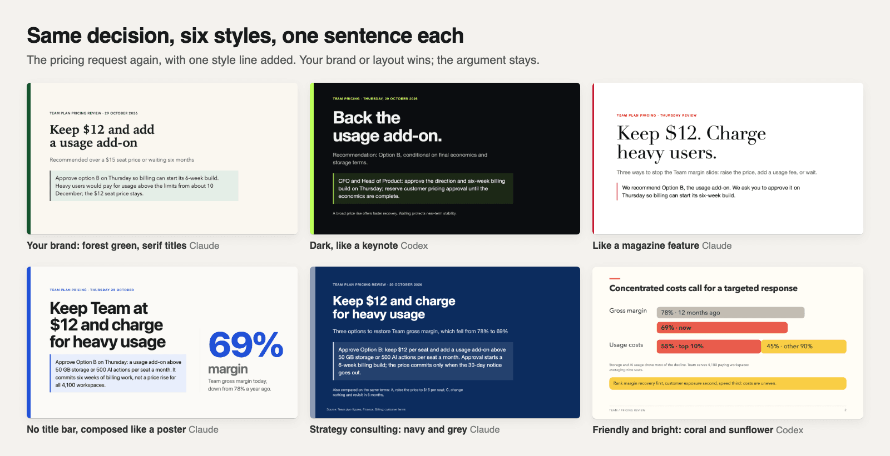Click the 'Gross margin' chart label
This screenshot has width=890, height=456.
628,310
